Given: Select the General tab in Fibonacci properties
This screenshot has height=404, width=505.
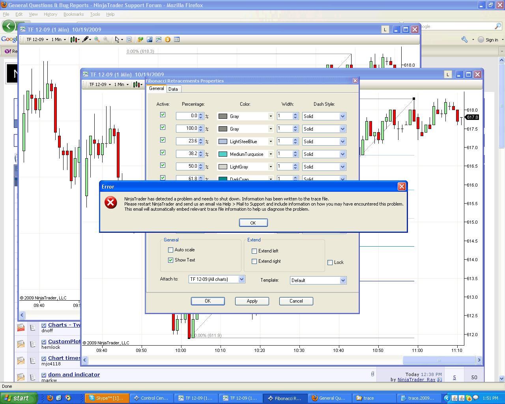Looking at the screenshot, I should [157, 89].
